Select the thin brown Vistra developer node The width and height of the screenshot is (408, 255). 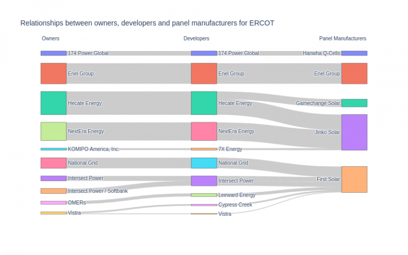(x=204, y=214)
